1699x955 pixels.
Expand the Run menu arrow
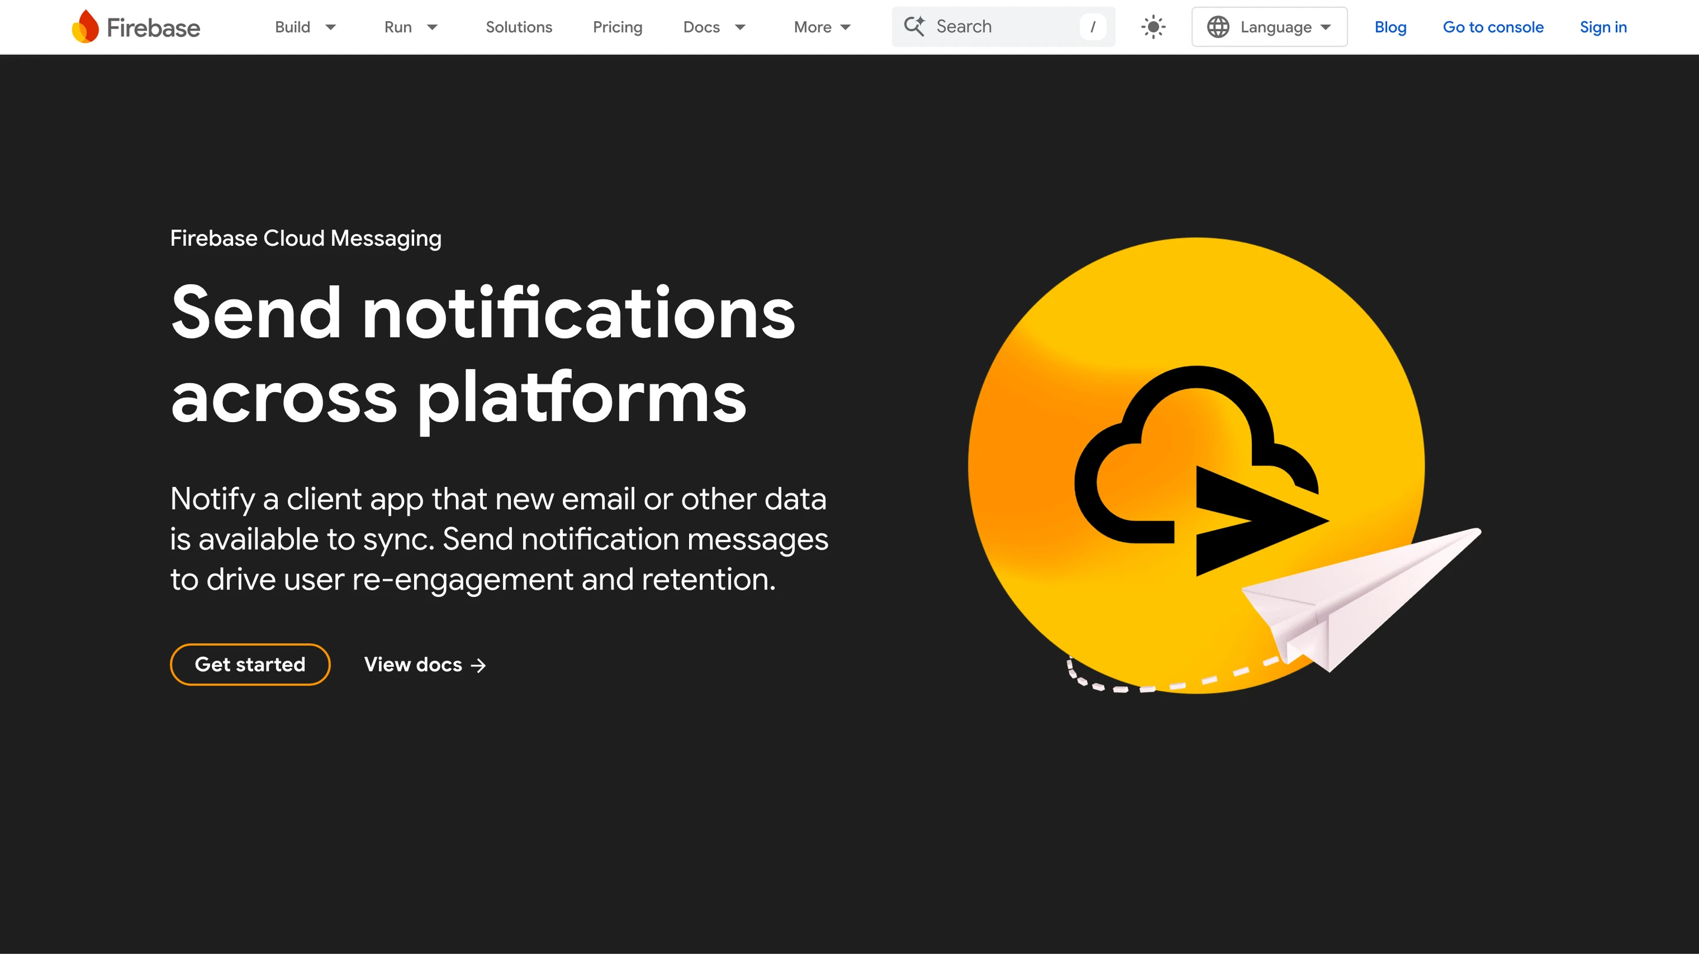pos(432,27)
